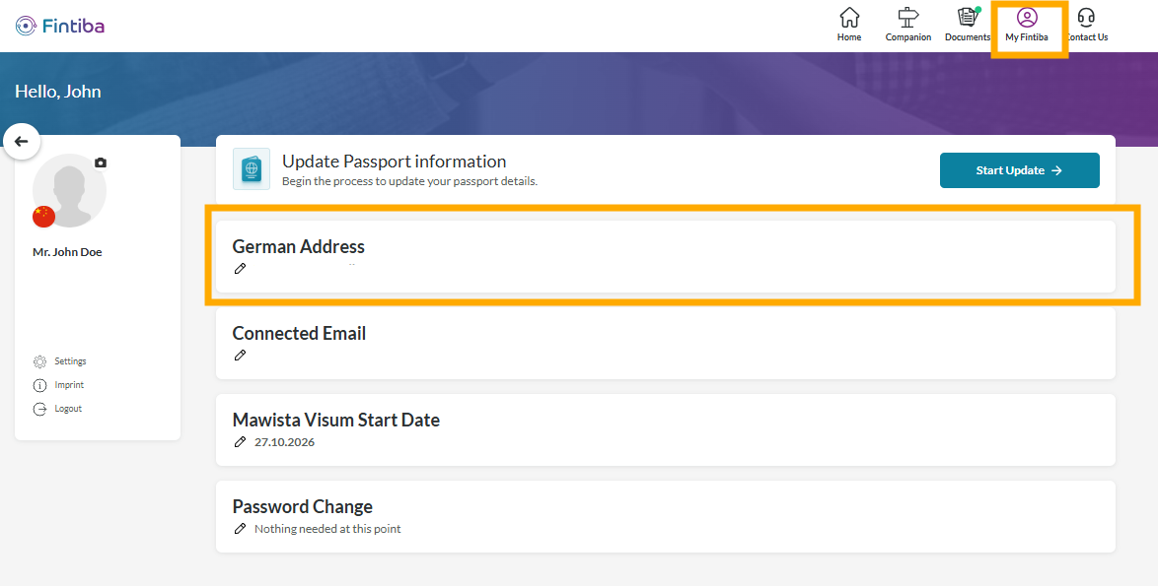
Task: Open the Contact Us headset icon
Action: pos(1086,17)
